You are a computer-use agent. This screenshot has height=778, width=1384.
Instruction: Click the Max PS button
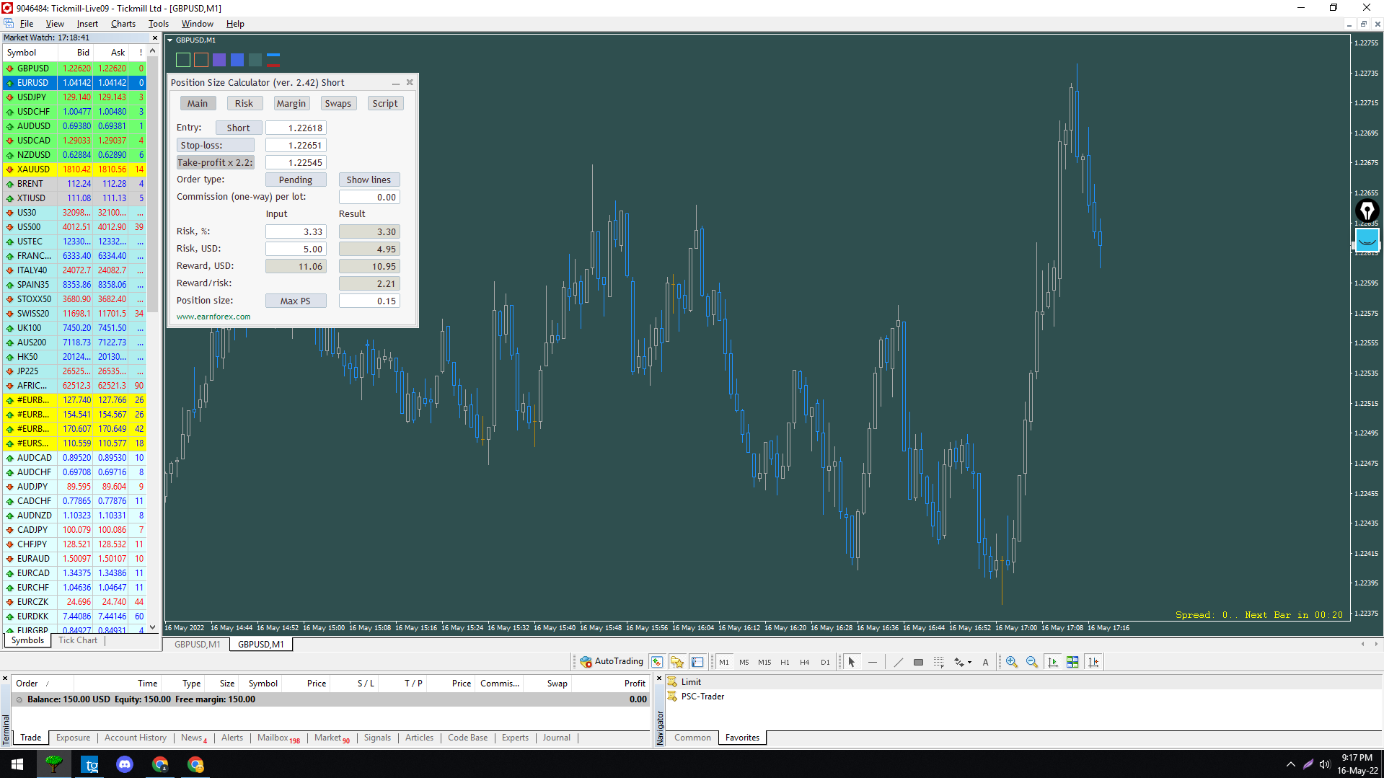click(x=296, y=301)
